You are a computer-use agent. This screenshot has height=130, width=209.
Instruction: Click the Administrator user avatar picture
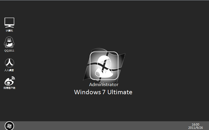(x=104, y=66)
